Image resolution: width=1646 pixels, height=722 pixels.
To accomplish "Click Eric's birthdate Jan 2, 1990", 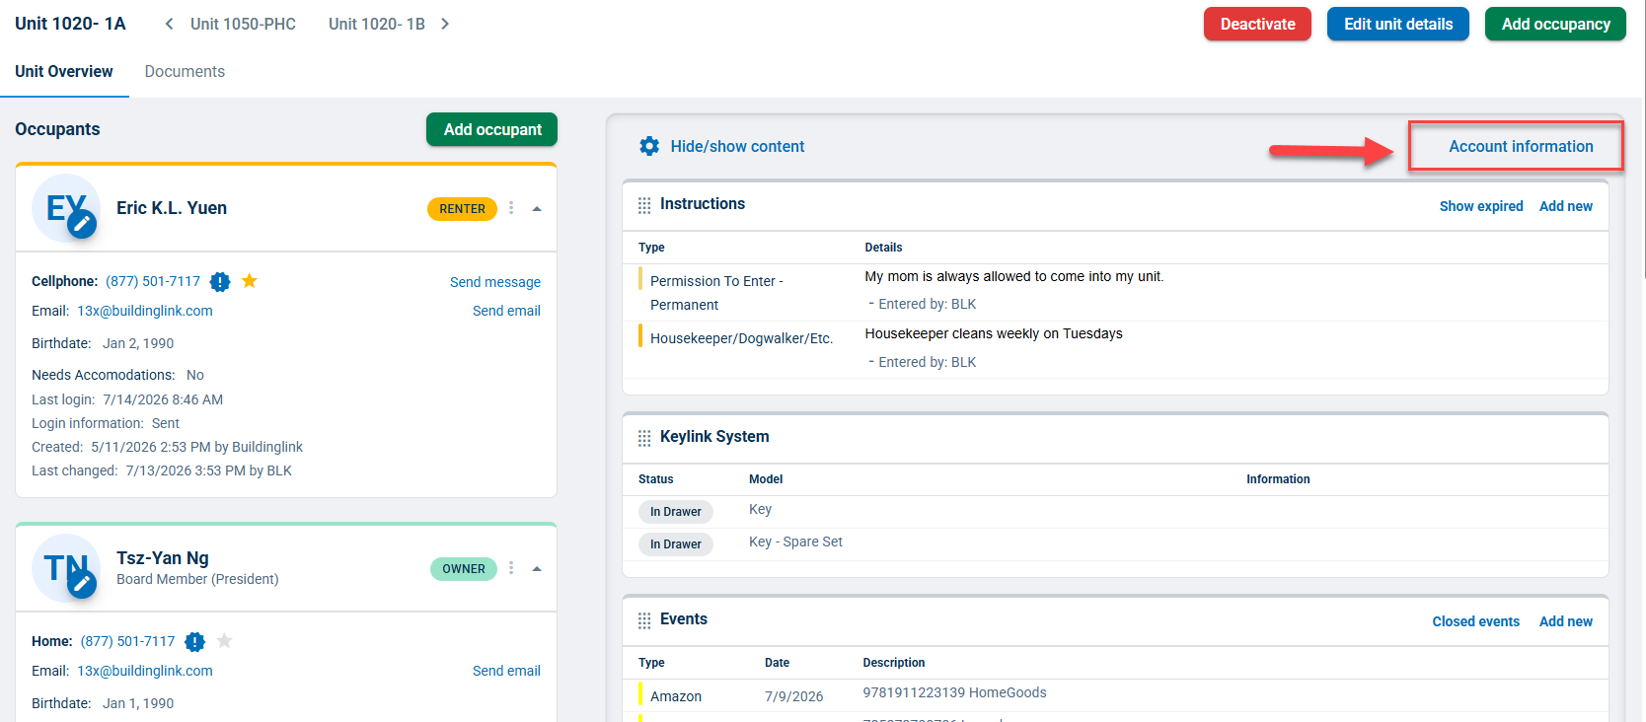I will click(138, 343).
